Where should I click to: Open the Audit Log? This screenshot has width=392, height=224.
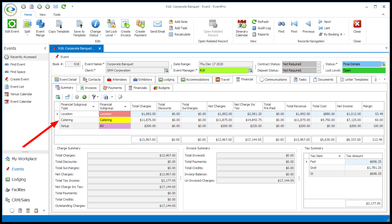pyautogui.click(x=261, y=28)
